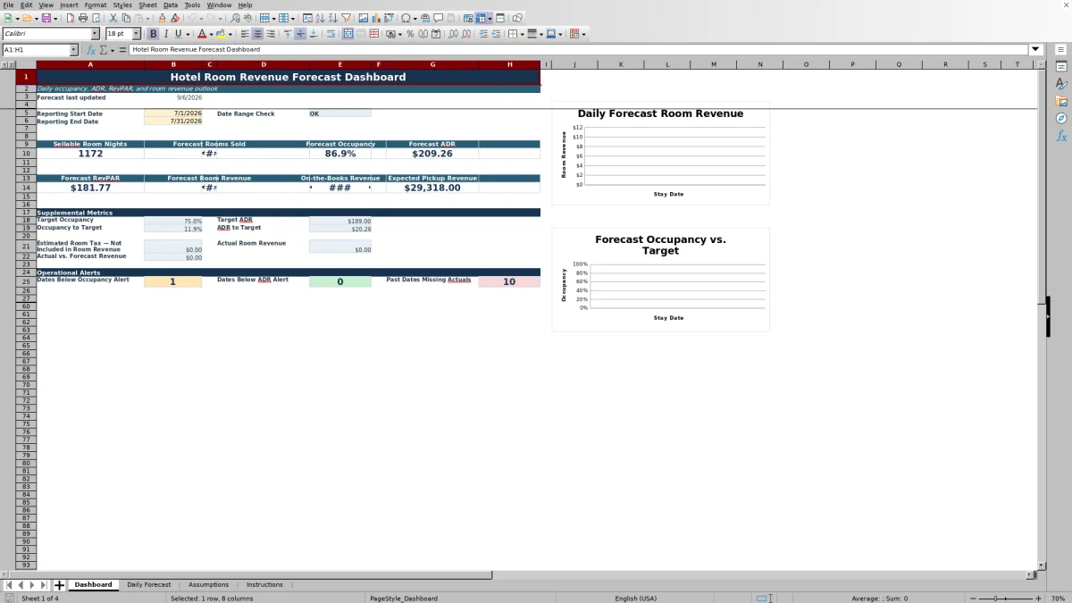Screen dimensions: 1072x603
Task: Click the Clone Formatting paintbrush icon
Action: [x=162, y=18]
